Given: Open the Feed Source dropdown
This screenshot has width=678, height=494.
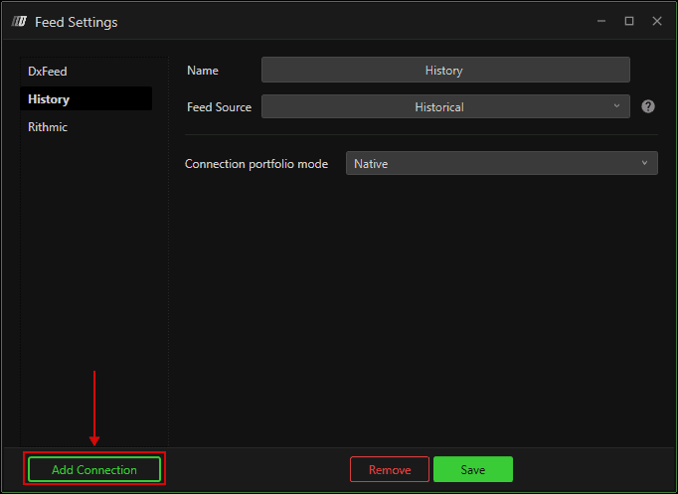Looking at the screenshot, I should [x=445, y=106].
